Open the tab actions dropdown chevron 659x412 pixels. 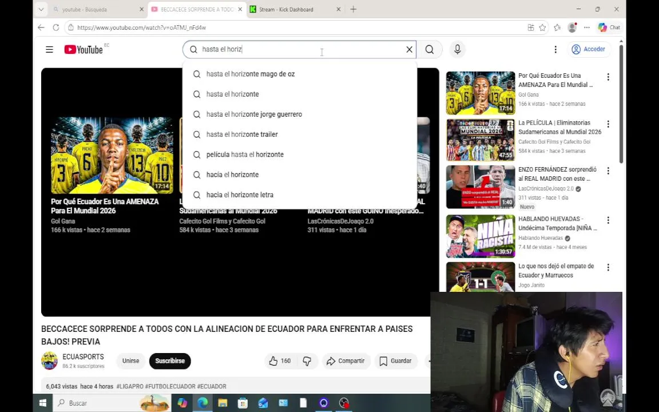pos(41,9)
